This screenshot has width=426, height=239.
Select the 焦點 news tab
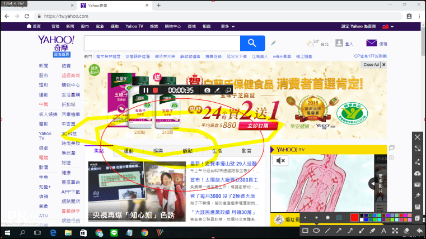pos(99,151)
